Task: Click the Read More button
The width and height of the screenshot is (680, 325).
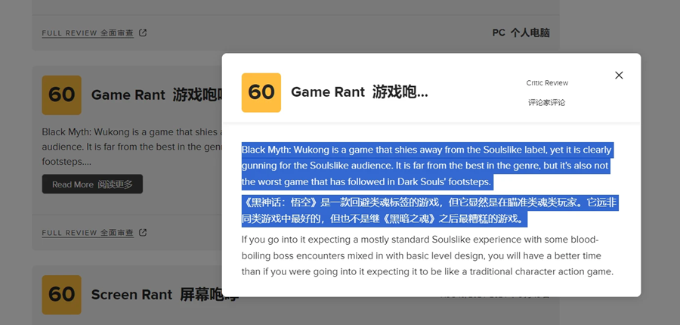Action: 92,184
